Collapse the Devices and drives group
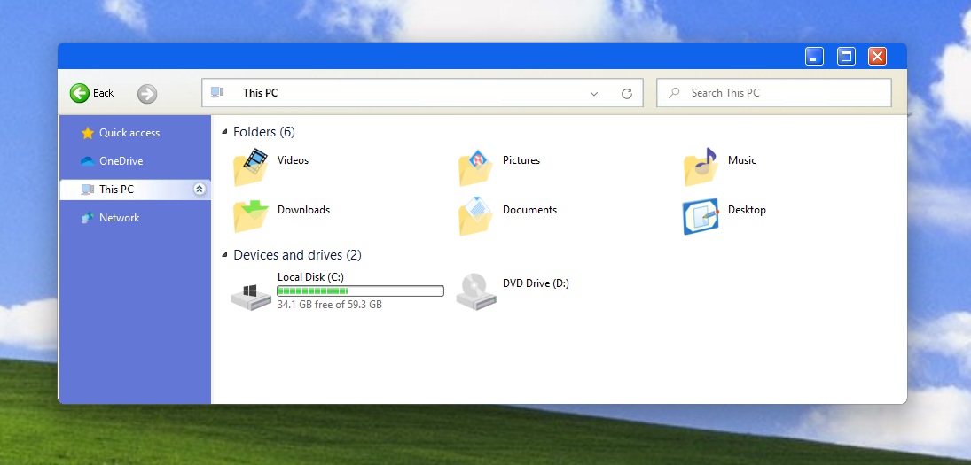Image resolution: width=971 pixels, height=465 pixels. coord(224,255)
